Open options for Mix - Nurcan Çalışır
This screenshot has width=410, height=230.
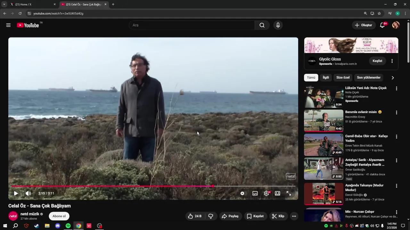397,212
